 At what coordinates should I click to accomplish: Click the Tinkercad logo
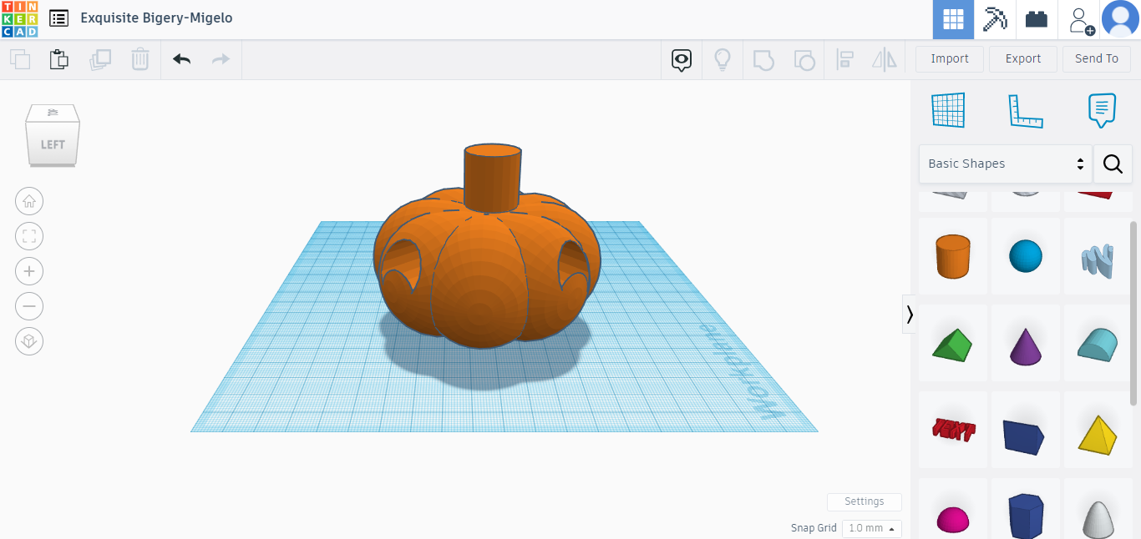pyautogui.click(x=19, y=19)
